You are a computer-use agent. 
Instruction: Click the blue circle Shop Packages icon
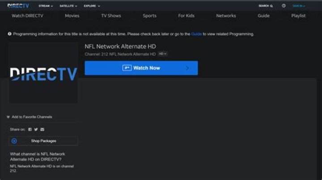coord(14,141)
